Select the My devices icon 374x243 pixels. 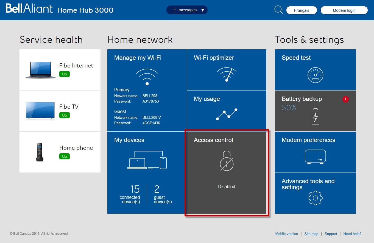click(147, 160)
